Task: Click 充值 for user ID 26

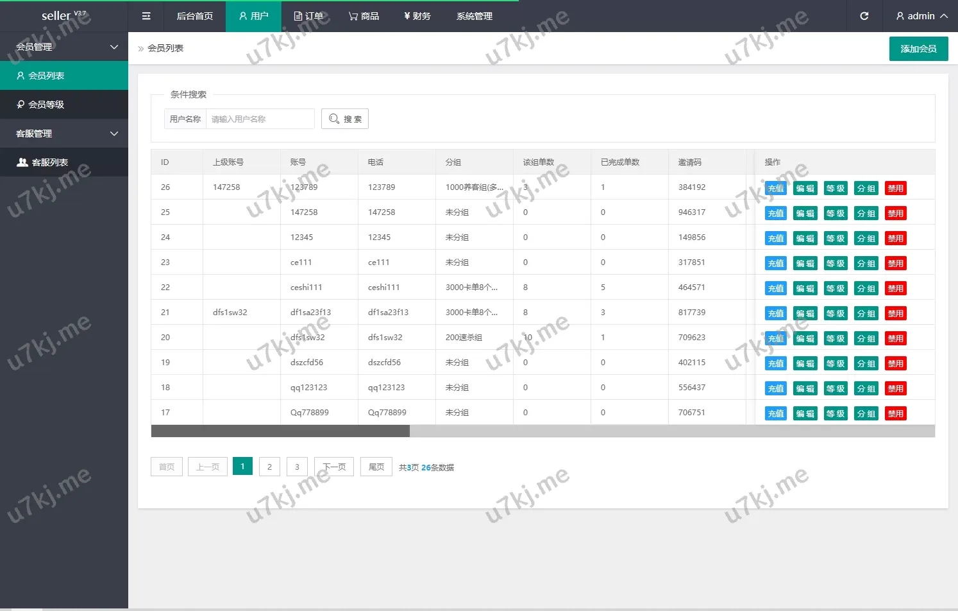Action: click(x=775, y=188)
